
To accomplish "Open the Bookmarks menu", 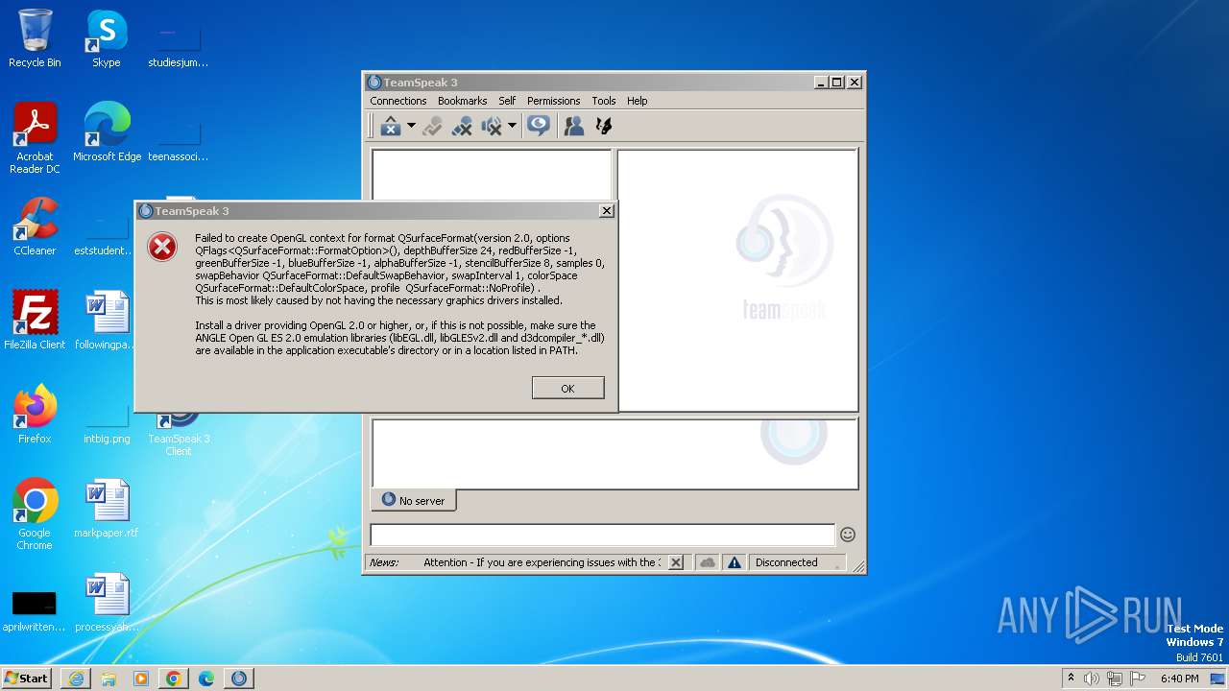I will [463, 101].
